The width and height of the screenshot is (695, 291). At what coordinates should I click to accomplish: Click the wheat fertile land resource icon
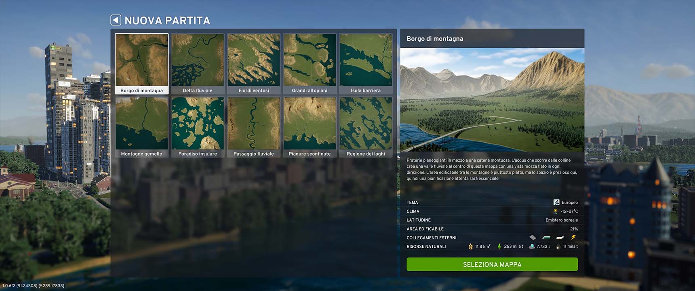[470, 247]
